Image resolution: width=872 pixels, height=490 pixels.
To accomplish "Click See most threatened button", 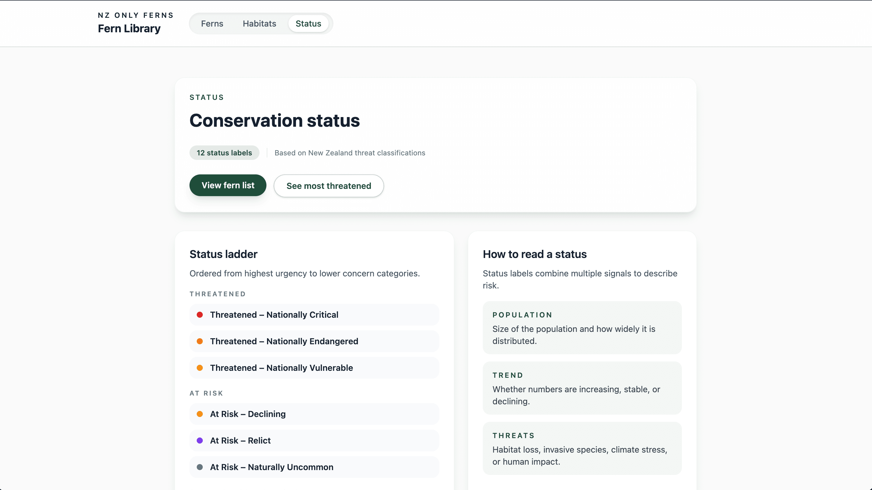I will click(328, 186).
